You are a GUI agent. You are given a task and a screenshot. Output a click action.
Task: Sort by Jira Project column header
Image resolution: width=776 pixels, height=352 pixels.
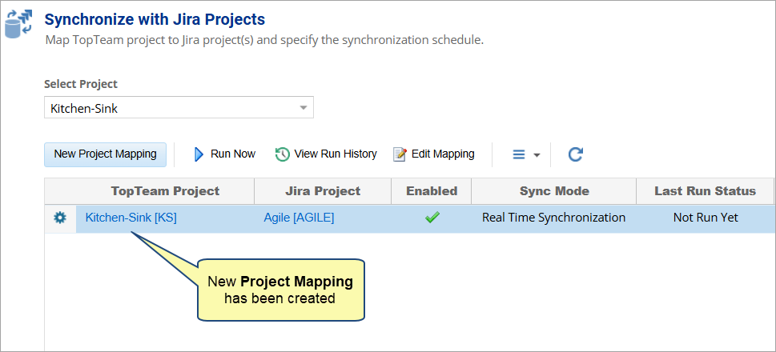[x=322, y=191]
